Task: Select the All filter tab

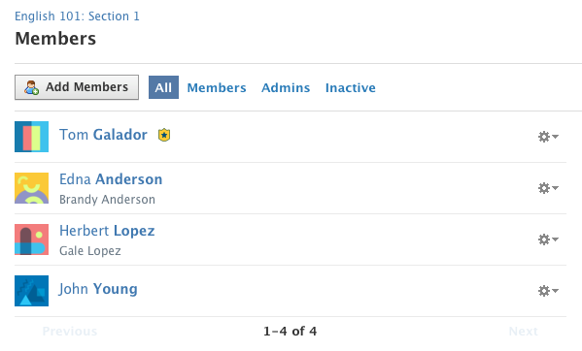Action: 163,87
